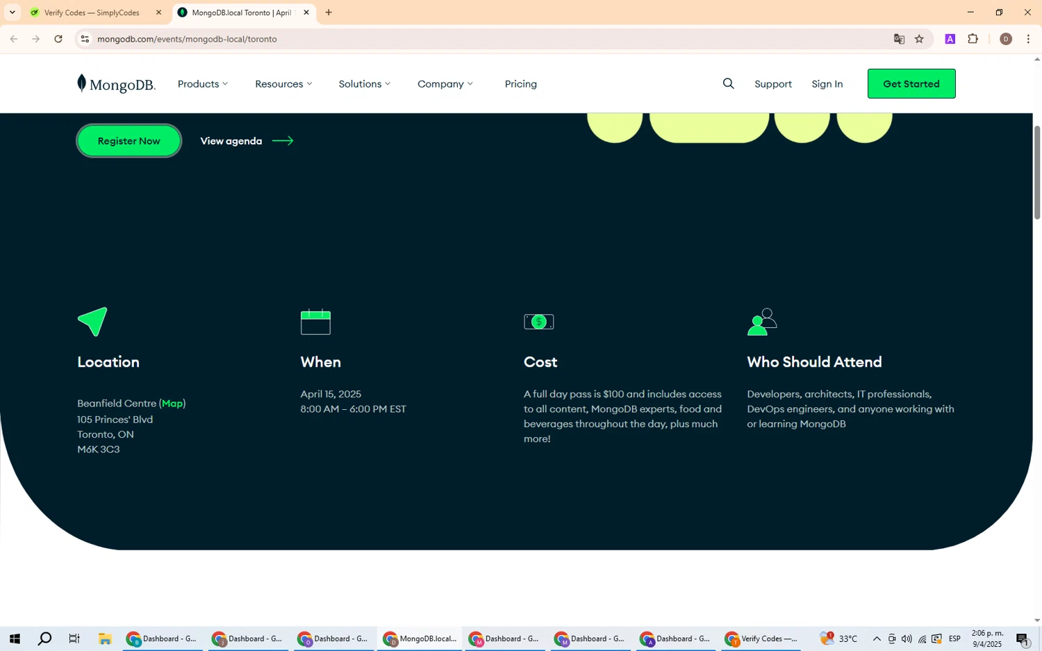Open the tab search dropdown arrow
This screenshot has height=651, width=1042.
point(13,13)
